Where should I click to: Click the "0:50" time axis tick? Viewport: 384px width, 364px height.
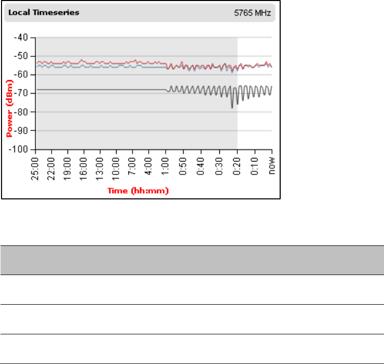(x=183, y=167)
